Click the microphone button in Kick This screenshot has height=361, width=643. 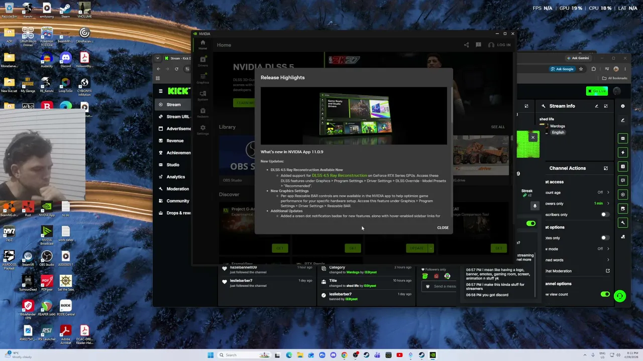(x=535, y=206)
